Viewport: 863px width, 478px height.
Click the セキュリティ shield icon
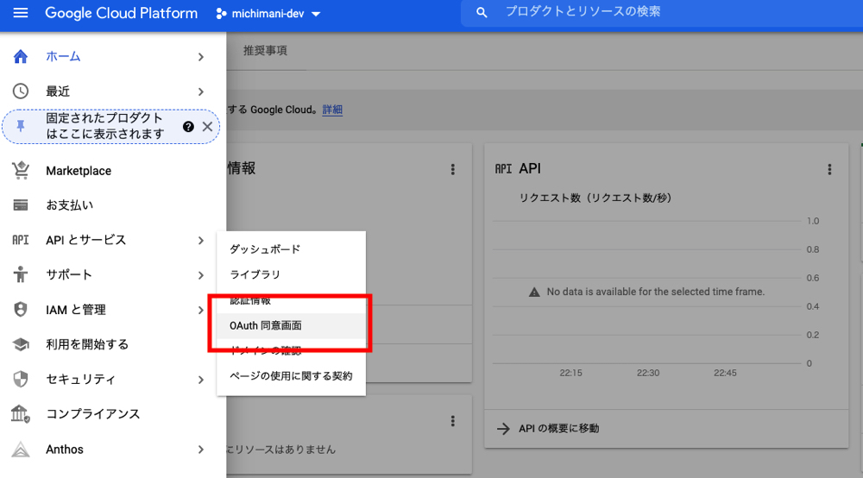(x=21, y=379)
